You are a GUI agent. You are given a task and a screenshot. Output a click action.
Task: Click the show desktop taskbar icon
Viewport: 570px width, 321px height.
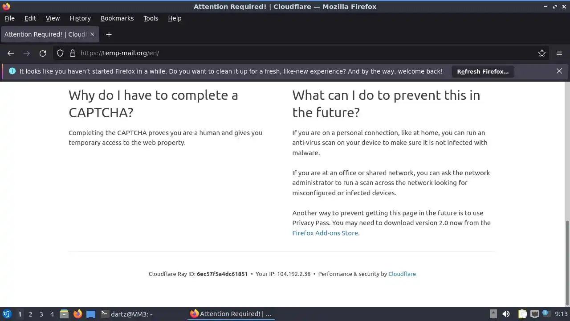(91, 314)
